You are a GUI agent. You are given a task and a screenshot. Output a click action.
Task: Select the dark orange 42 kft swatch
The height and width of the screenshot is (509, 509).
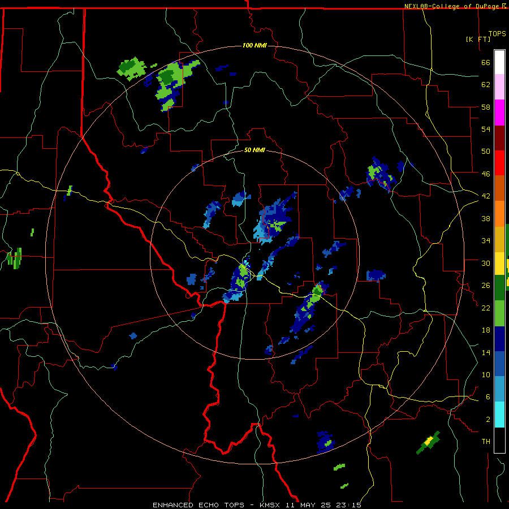[x=499, y=188]
